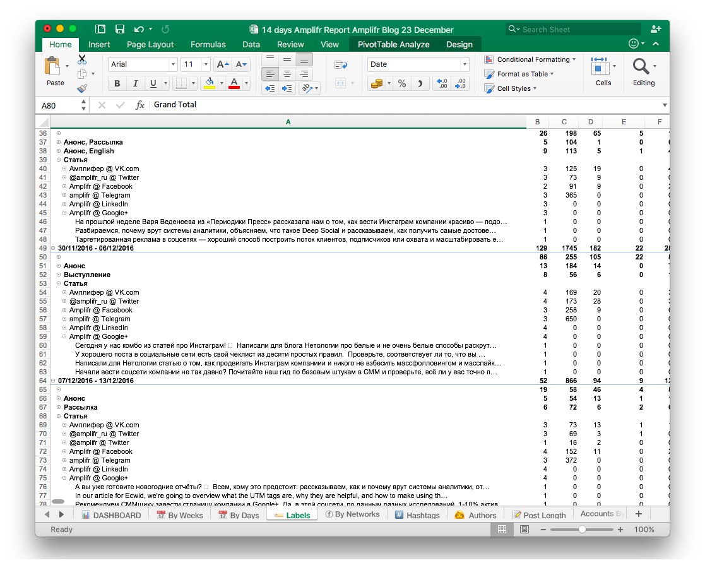Collapse the ribbon with chevron button

point(656,44)
